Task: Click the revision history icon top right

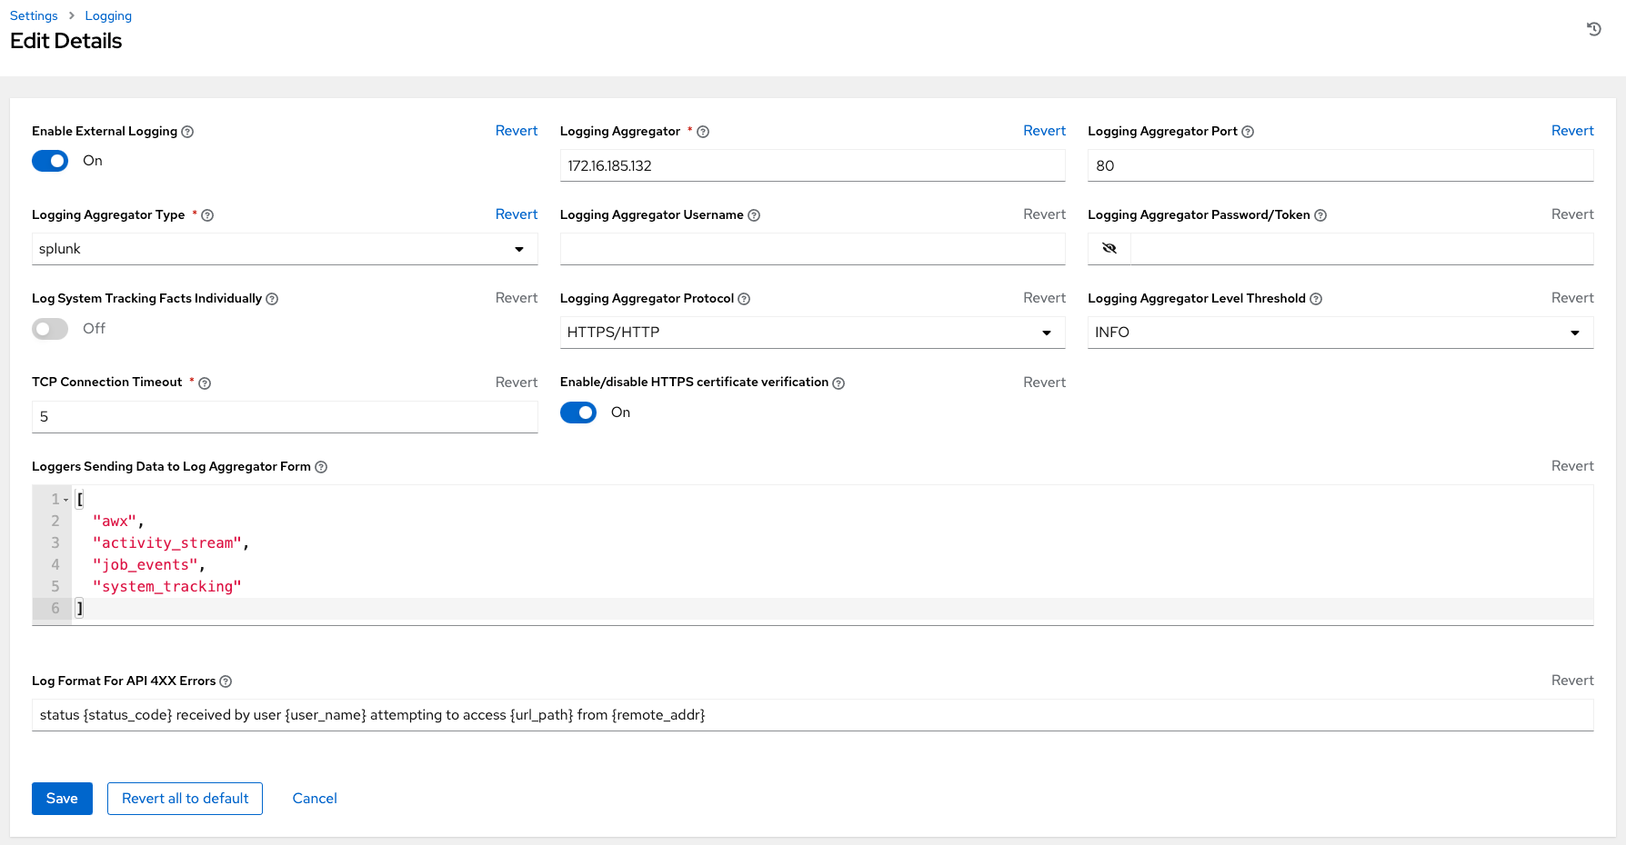Action: (x=1593, y=29)
